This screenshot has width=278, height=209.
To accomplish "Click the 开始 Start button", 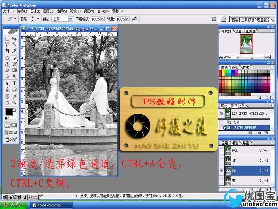I will (x=13, y=205).
